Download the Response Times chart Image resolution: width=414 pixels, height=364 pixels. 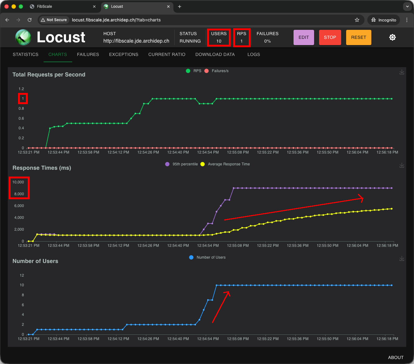click(x=402, y=165)
